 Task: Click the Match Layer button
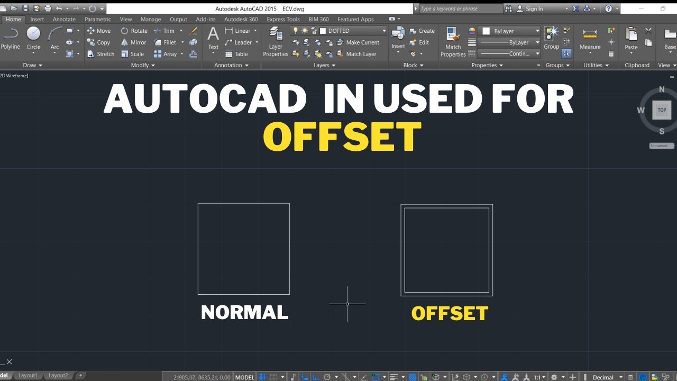[x=356, y=54]
